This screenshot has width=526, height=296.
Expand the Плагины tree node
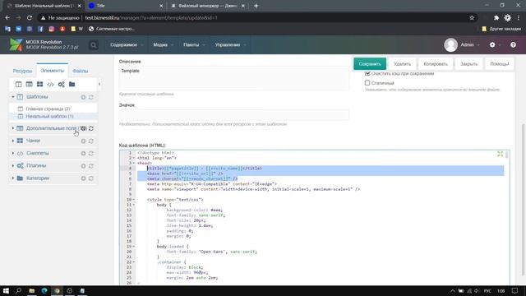point(13,165)
